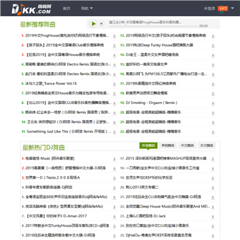
Task: Open hot song 20 2013英文专辑二
Action: pos(142,187)
